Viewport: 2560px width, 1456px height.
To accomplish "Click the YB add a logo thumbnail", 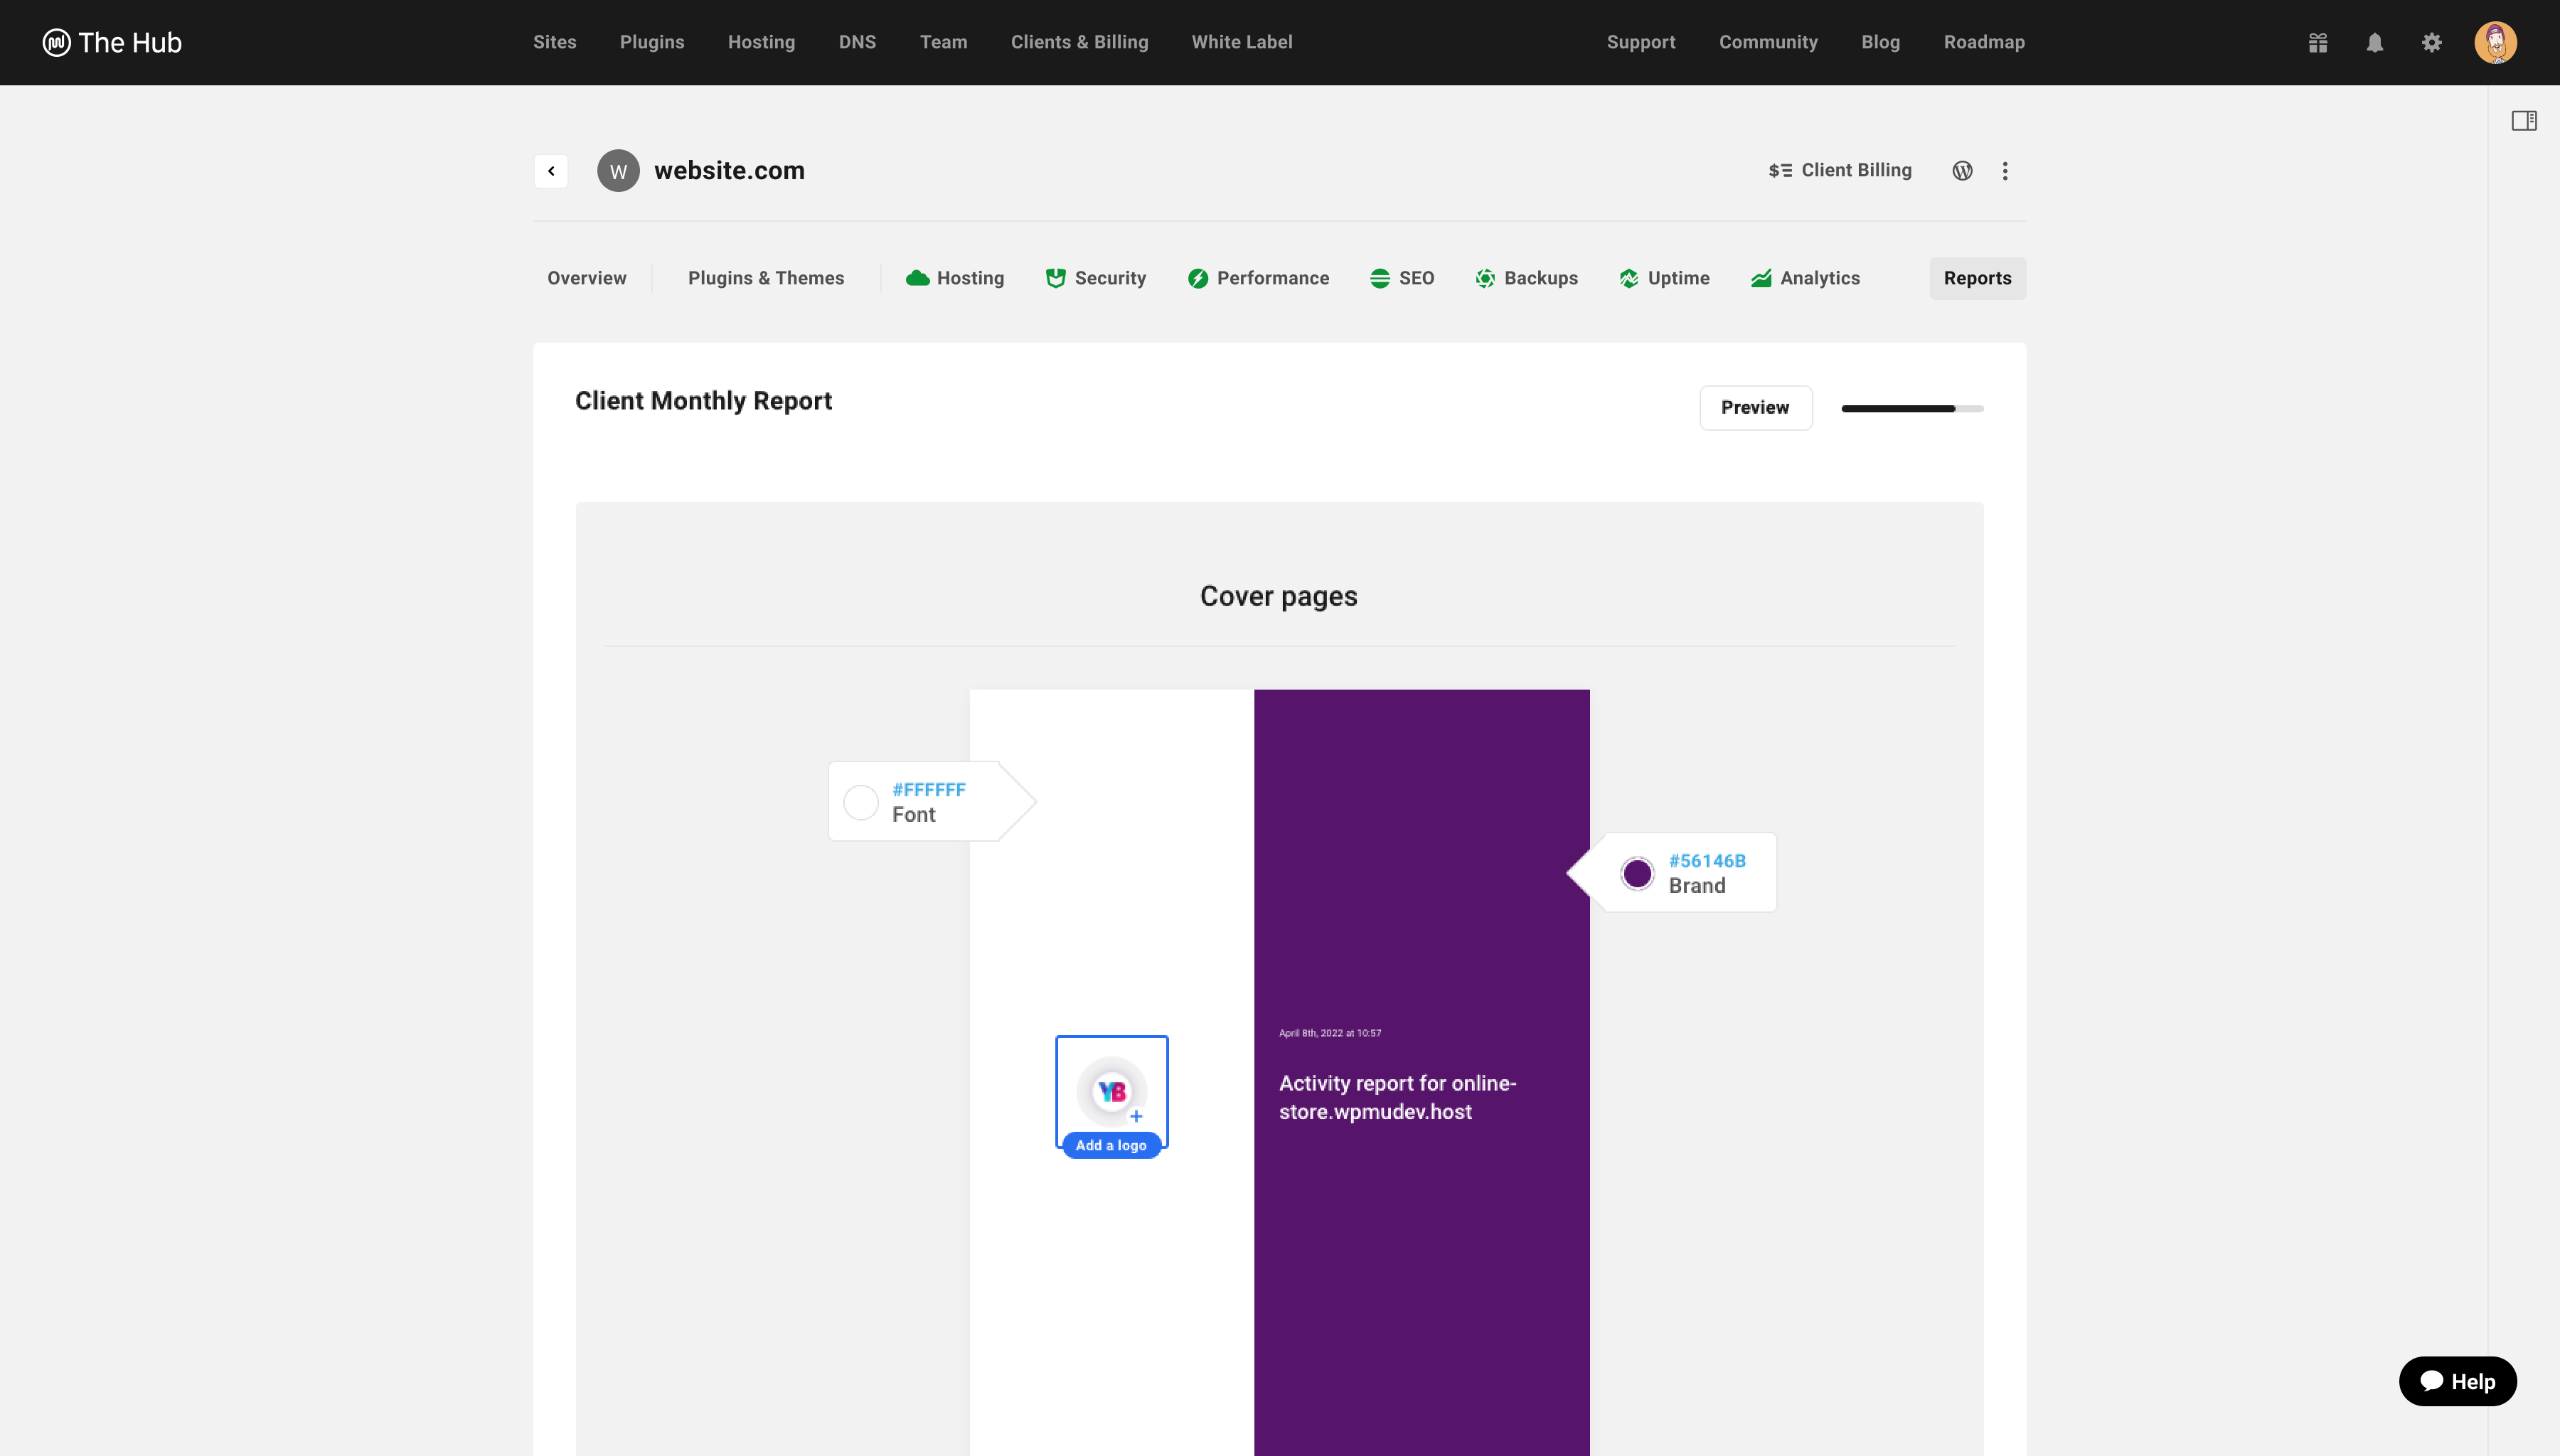I will pos(1112,1092).
